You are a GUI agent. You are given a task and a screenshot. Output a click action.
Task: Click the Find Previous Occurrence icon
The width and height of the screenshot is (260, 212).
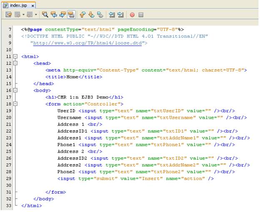point(54,15)
